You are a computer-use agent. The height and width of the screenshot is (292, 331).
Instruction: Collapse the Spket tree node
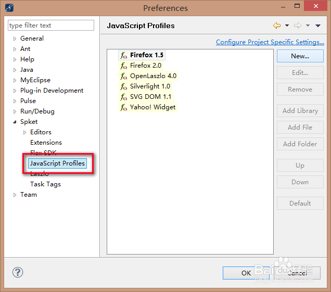coord(15,122)
